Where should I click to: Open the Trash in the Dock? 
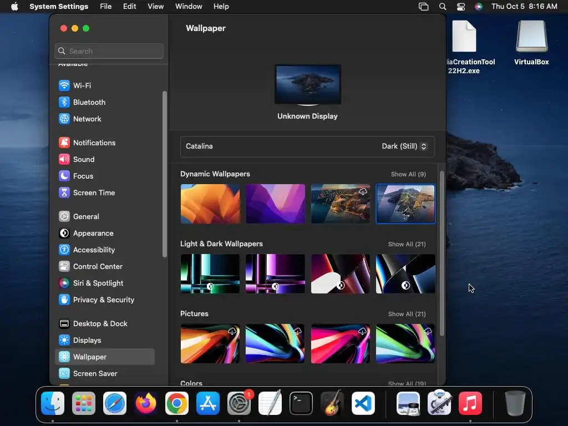tap(515, 403)
